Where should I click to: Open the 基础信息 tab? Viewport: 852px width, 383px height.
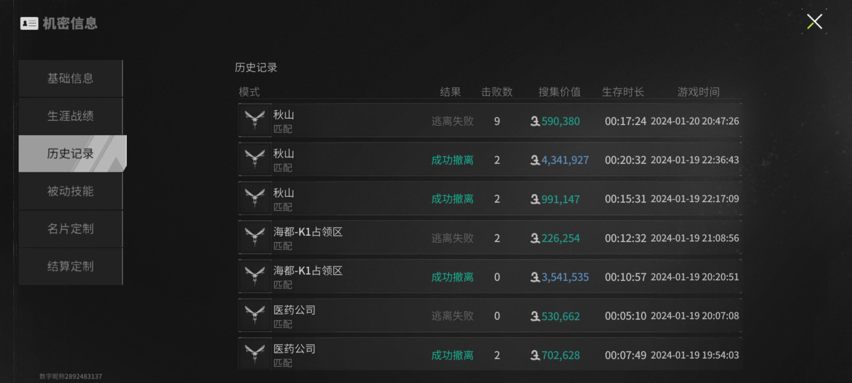(71, 79)
